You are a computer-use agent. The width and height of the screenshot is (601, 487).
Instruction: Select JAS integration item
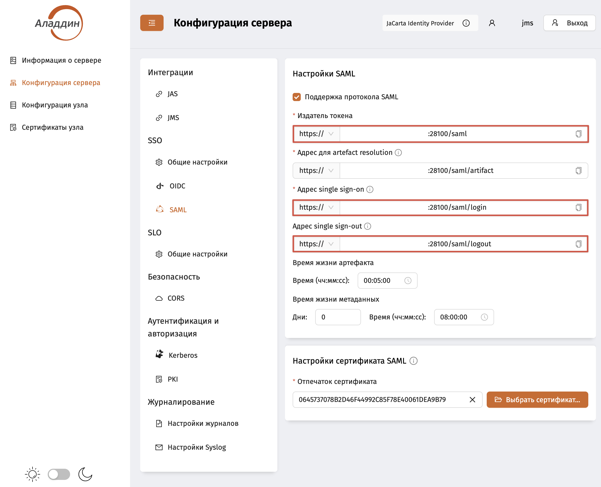(167, 94)
